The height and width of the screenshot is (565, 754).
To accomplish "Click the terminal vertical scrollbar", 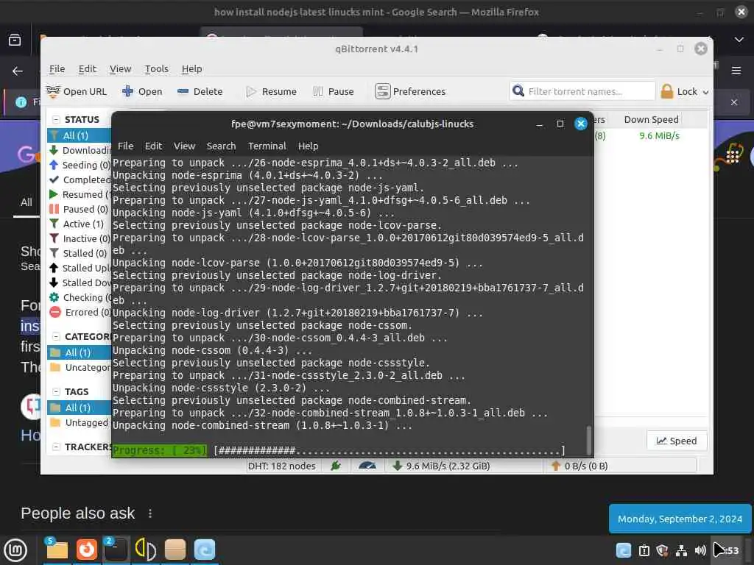I will tap(588, 440).
